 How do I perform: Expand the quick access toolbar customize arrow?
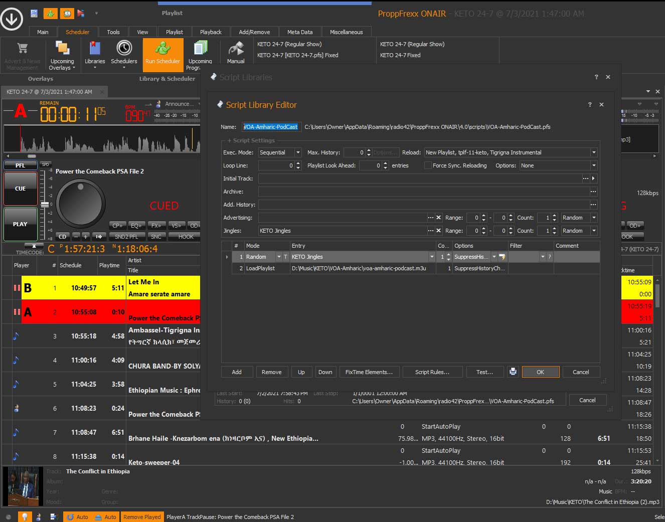[96, 14]
